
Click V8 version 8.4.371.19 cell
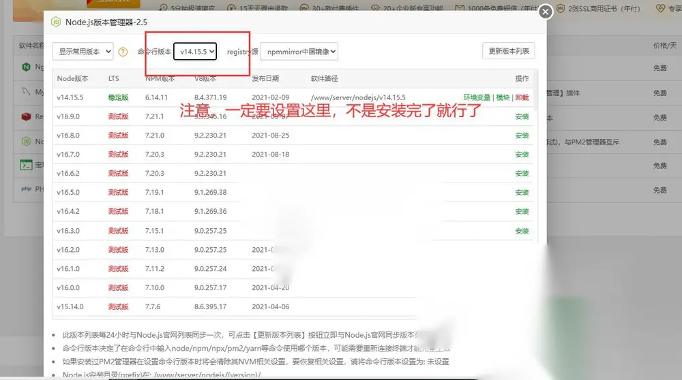pyautogui.click(x=210, y=97)
